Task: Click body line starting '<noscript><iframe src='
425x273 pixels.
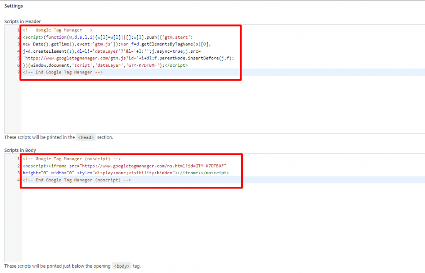Action: click(125, 166)
